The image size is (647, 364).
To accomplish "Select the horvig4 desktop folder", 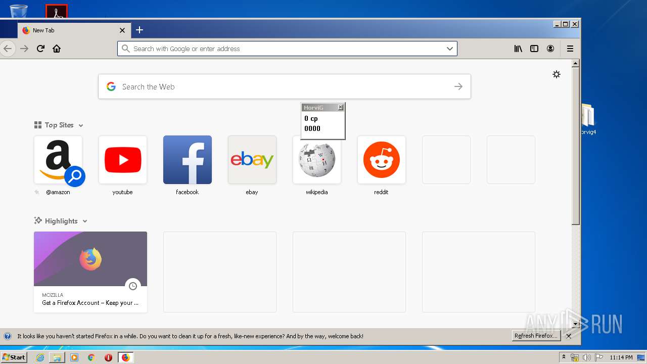I will point(588,119).
